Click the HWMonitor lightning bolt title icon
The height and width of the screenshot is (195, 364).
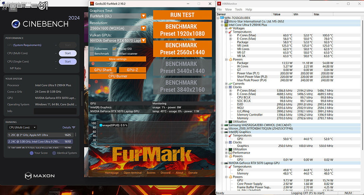pyautogui.click(x=219, y=4)
